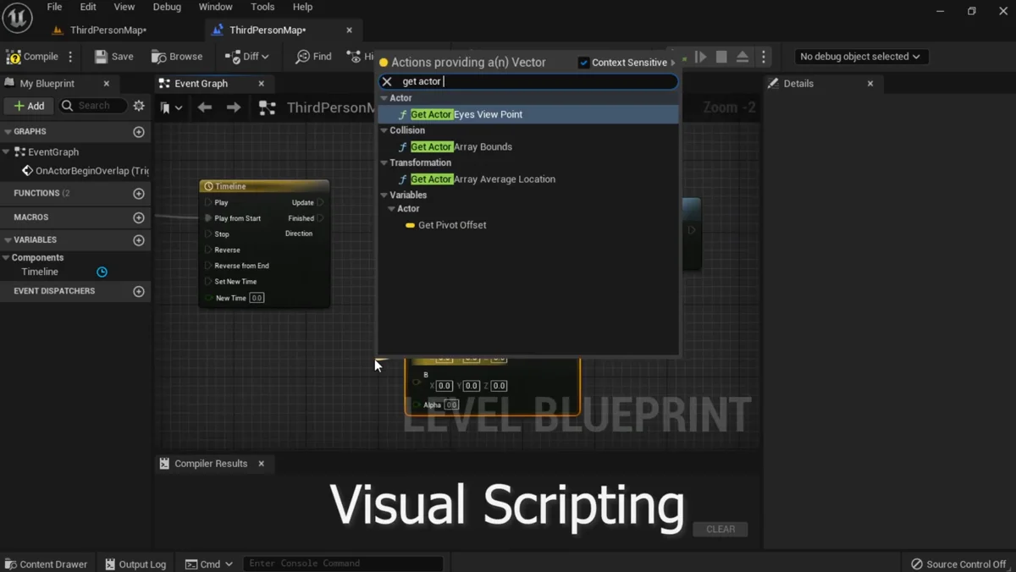
Task: Close the Event Graph tab
Action: 262,84
